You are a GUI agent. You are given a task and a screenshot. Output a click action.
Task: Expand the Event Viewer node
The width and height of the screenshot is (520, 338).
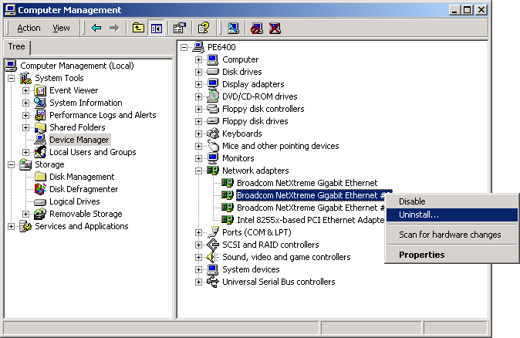(x=26, y=90)
